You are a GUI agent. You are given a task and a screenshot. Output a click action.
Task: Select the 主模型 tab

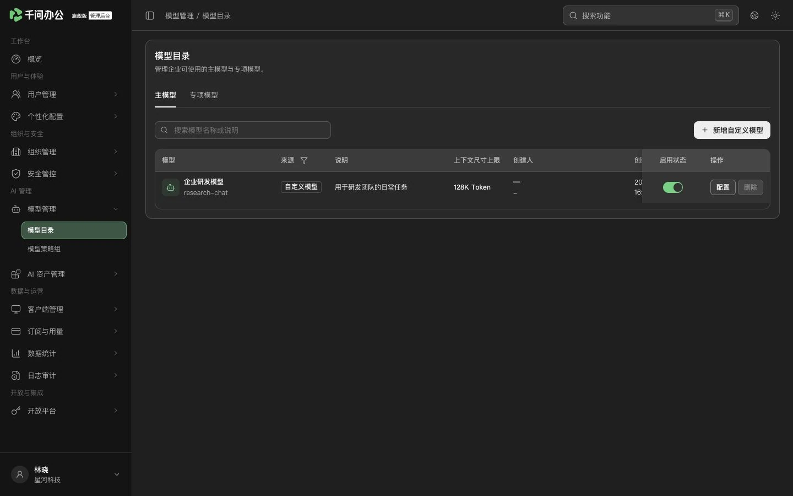[x=165, y=95]
